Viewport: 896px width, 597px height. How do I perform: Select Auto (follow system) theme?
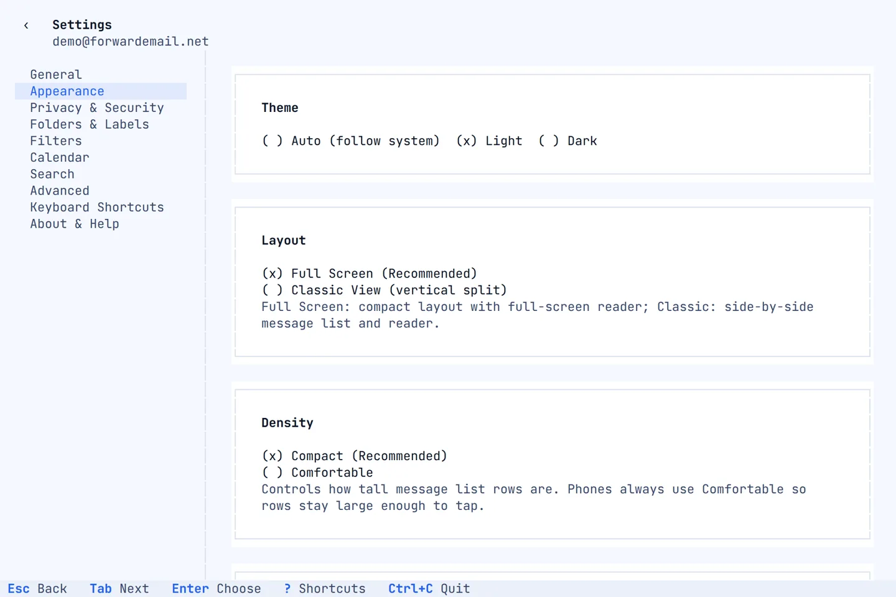pos(350,141)
